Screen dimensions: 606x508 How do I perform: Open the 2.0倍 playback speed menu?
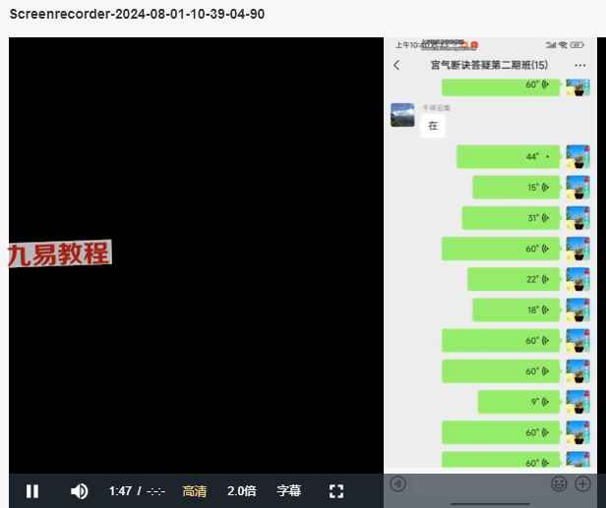click(242, 491)
